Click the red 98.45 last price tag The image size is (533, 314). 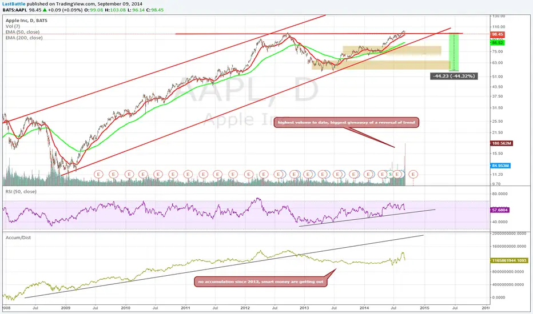click(x=498, y=34)
